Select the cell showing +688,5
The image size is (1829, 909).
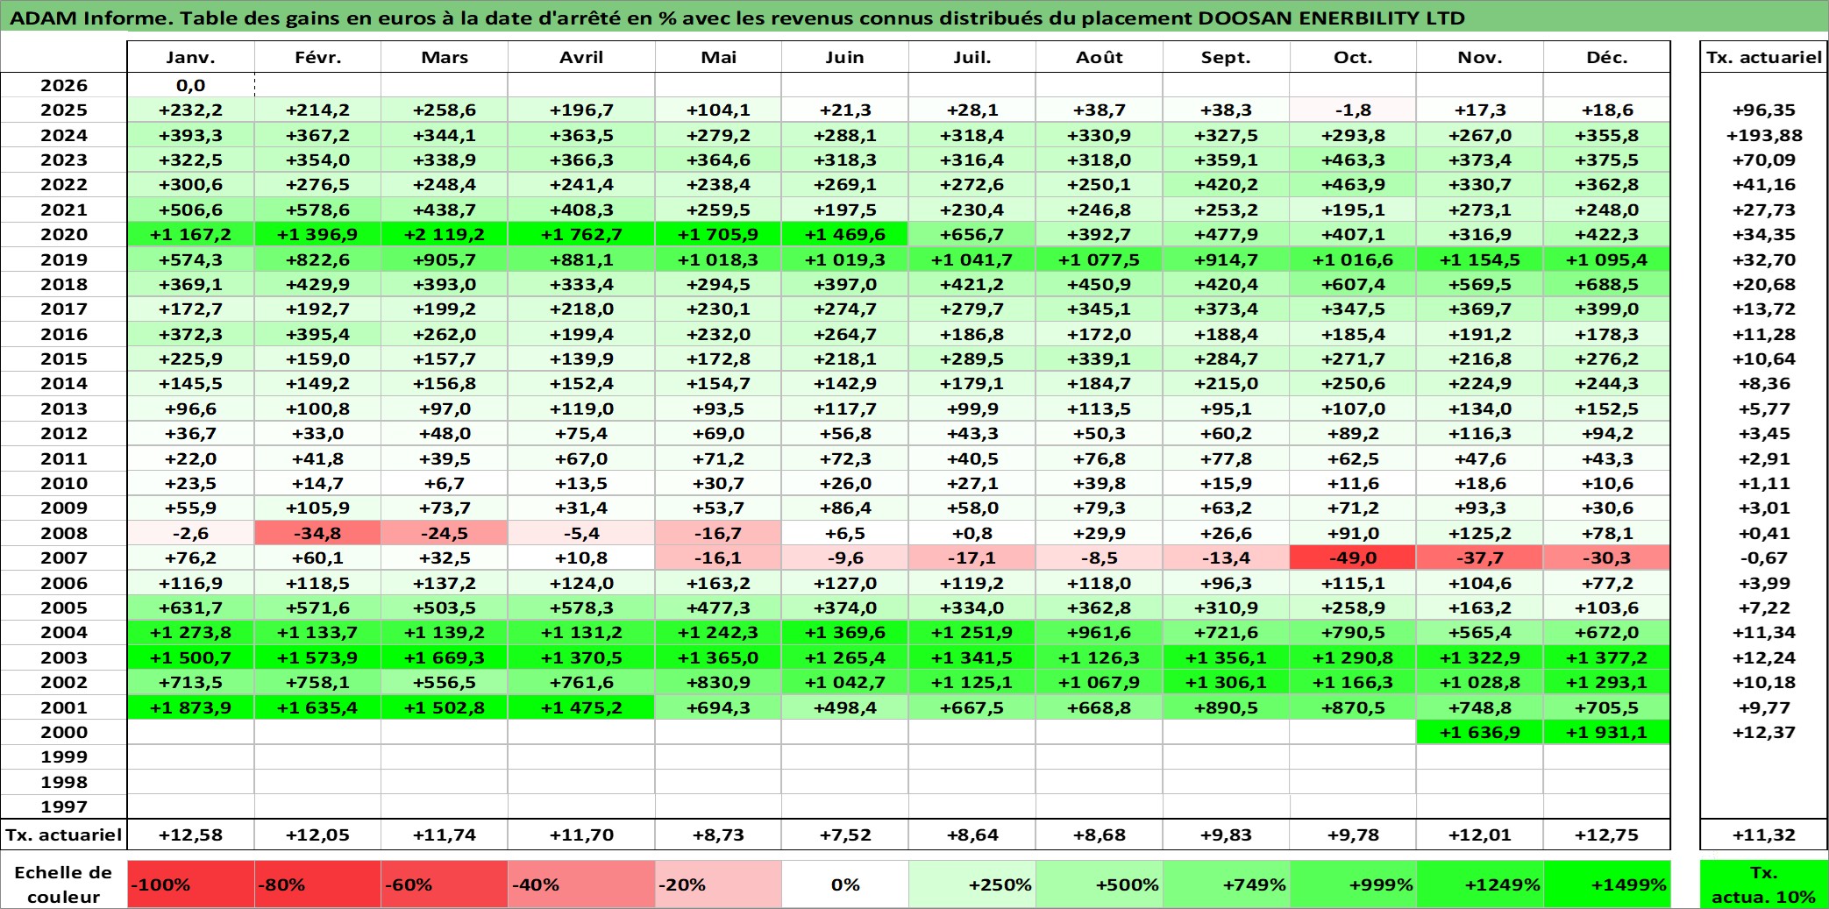(1606, 284)
